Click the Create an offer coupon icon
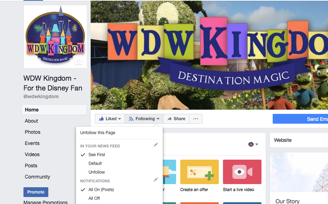The height and width of the screenshot is (204, 328). pos(199,172)
